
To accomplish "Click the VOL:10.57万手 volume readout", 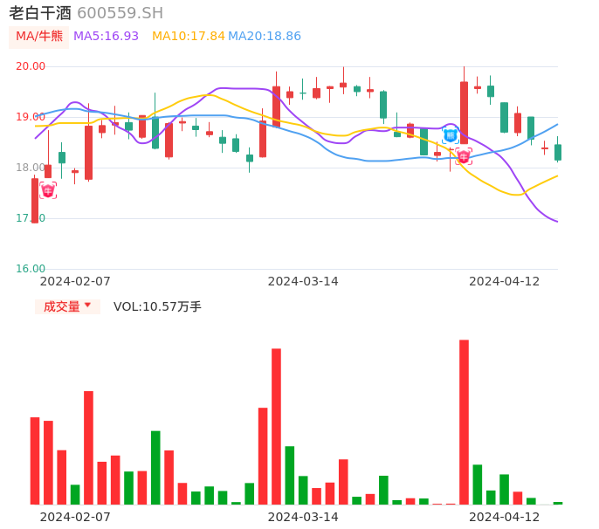I will (157, 306).
